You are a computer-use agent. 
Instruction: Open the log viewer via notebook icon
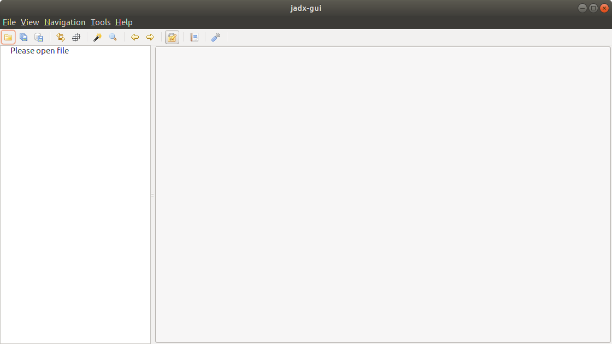click(194, 37)
